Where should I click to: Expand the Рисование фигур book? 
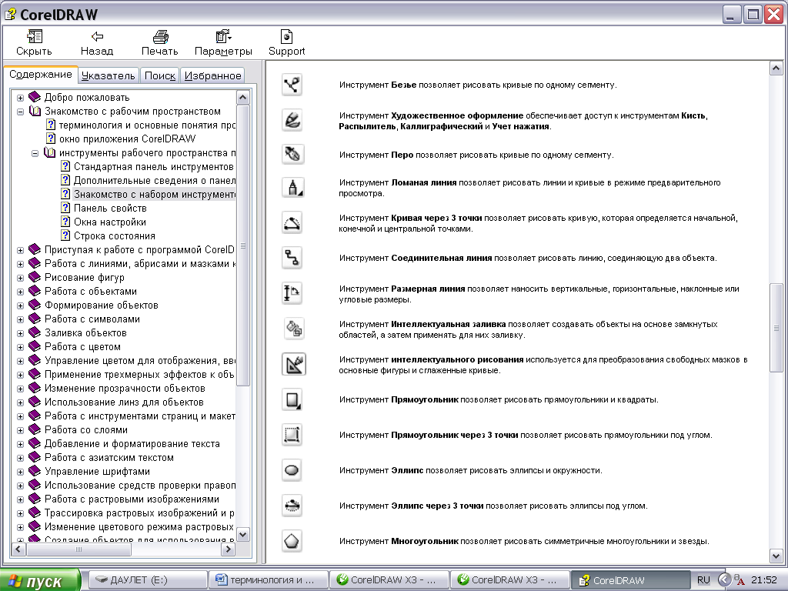(20, 277)
